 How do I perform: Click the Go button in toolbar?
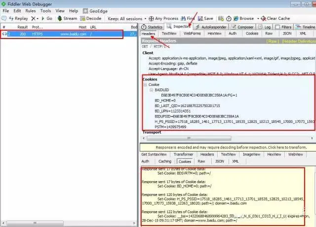[x=47, y=19]
